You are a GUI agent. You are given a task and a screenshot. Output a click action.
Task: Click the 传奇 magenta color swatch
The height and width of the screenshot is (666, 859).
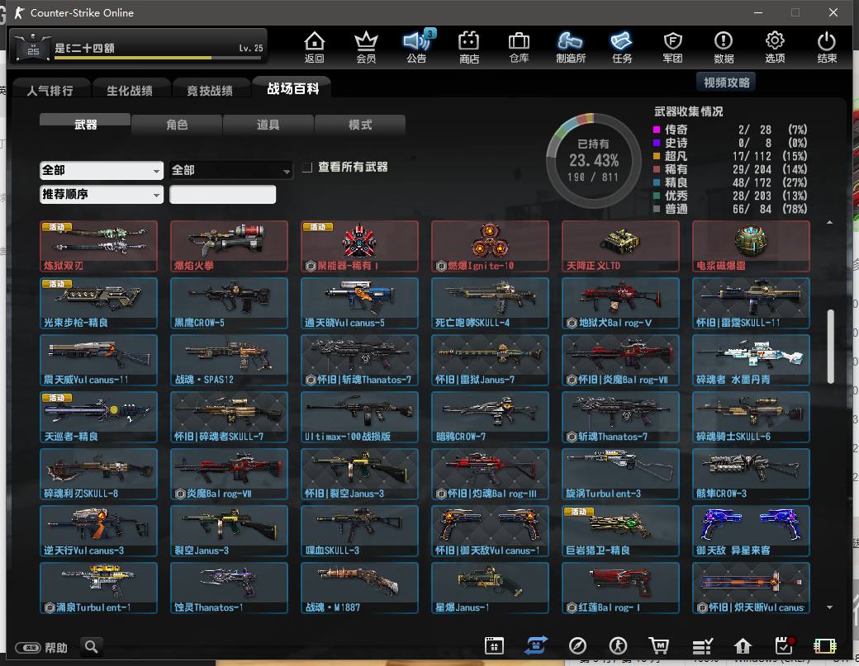(657, 130)
